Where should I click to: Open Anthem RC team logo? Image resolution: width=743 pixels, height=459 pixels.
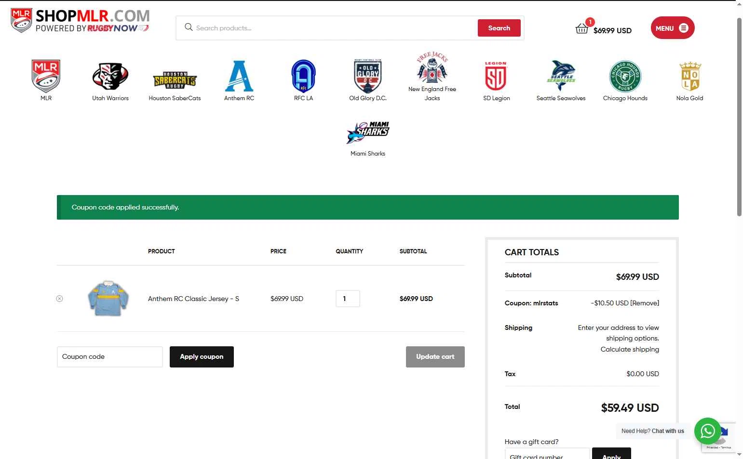point(239,76)
